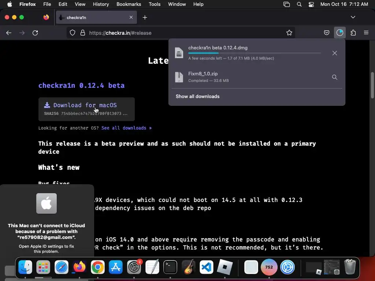
Task: Click the menu bar date and time
Action: [x=344, y=4]
